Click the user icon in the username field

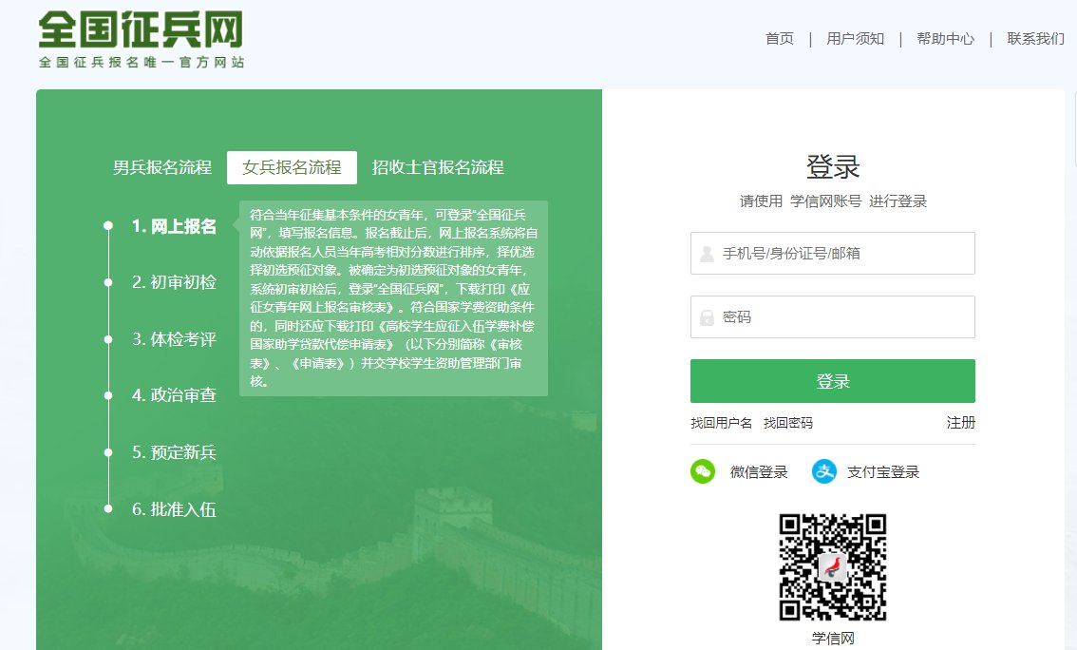point(707,254)
